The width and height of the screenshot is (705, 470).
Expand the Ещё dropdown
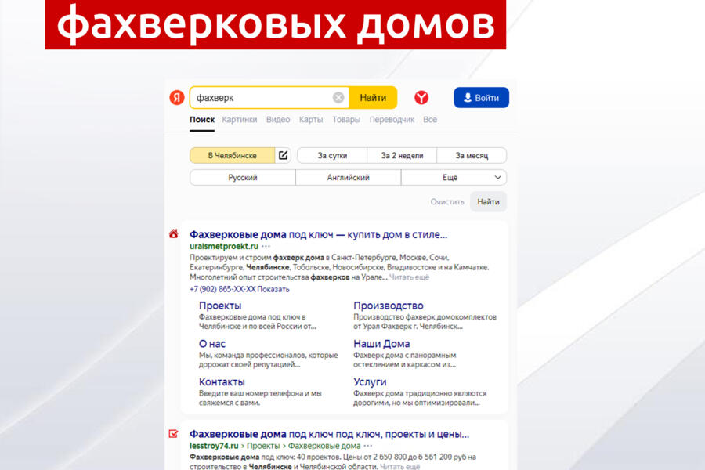click(x=454, y=177)
